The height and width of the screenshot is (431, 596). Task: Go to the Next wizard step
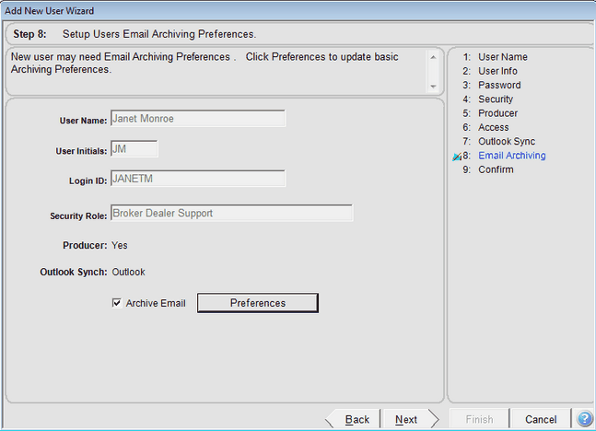pos(406,419)
